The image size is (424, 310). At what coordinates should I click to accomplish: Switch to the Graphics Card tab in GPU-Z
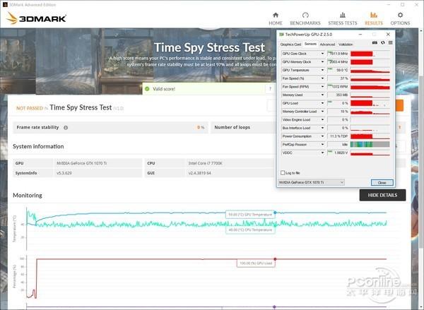tap(290, 44)
